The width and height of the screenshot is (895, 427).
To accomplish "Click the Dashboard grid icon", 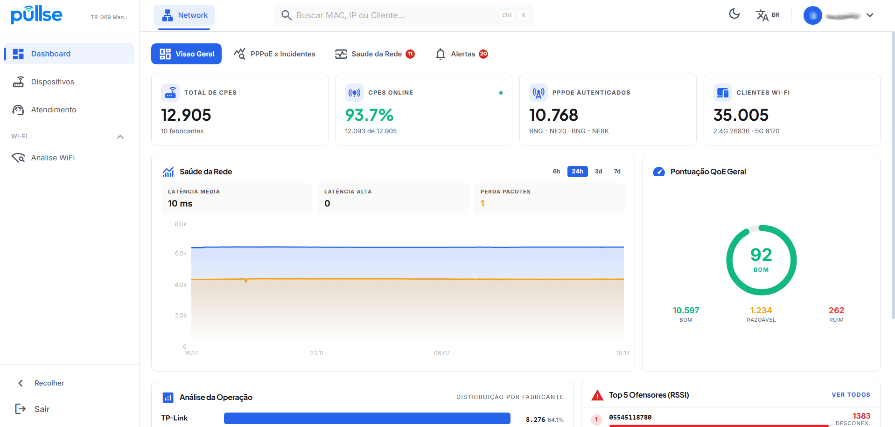I will point(18,54).
